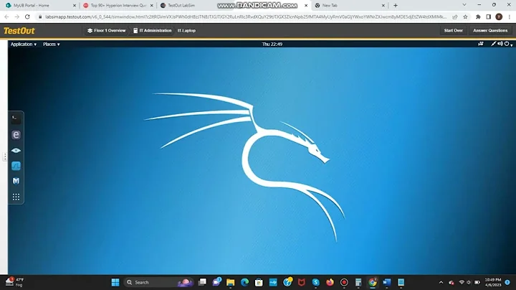Open Microsoft Word from taskbar
516x290 pixels.
387,282
